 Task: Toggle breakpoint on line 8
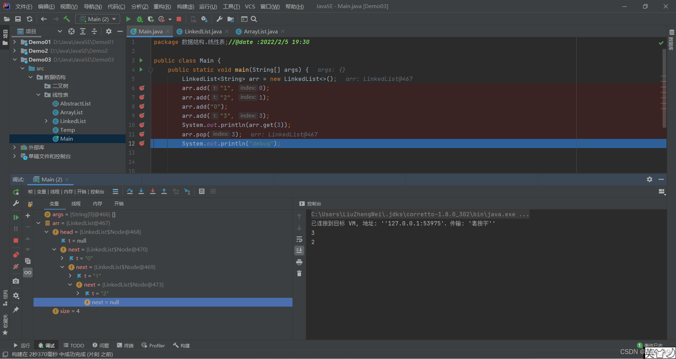click(x=142, y=106)
